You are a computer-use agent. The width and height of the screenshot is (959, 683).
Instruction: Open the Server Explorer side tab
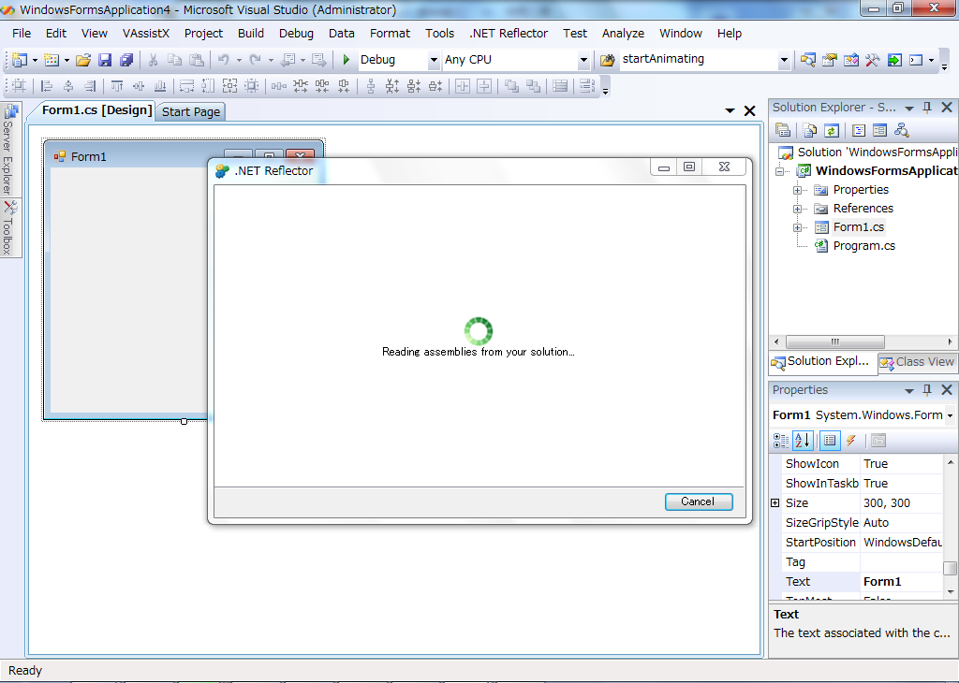point(8,149)
